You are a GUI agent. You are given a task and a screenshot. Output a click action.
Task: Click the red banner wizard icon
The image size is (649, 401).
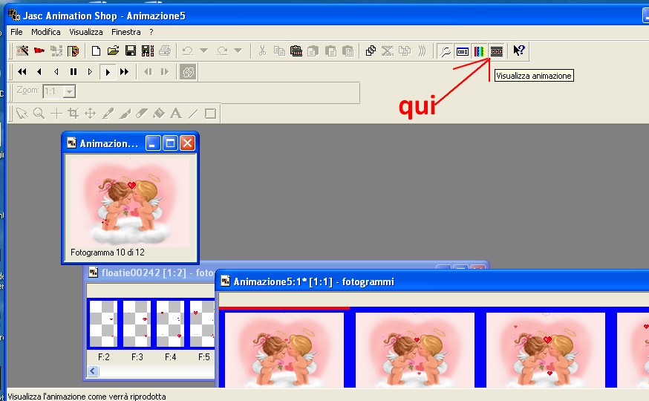point(39,51)
